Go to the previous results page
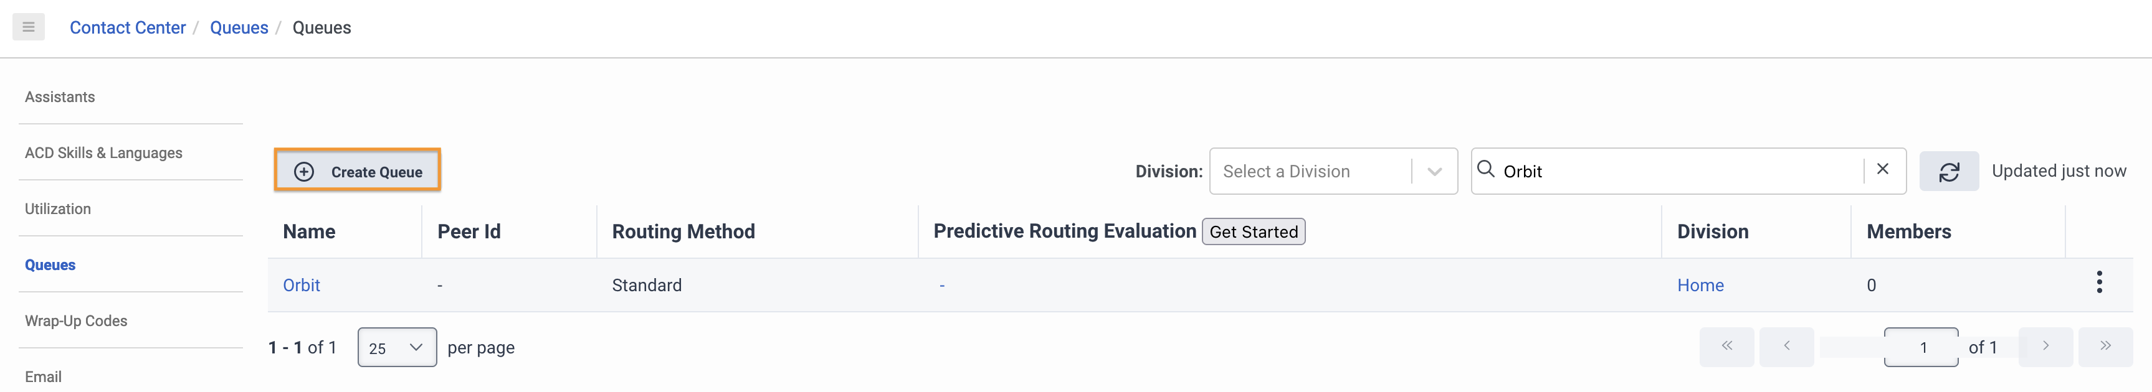The width and height of the screenshot is (2152, 392). (x=1786, y=346)
